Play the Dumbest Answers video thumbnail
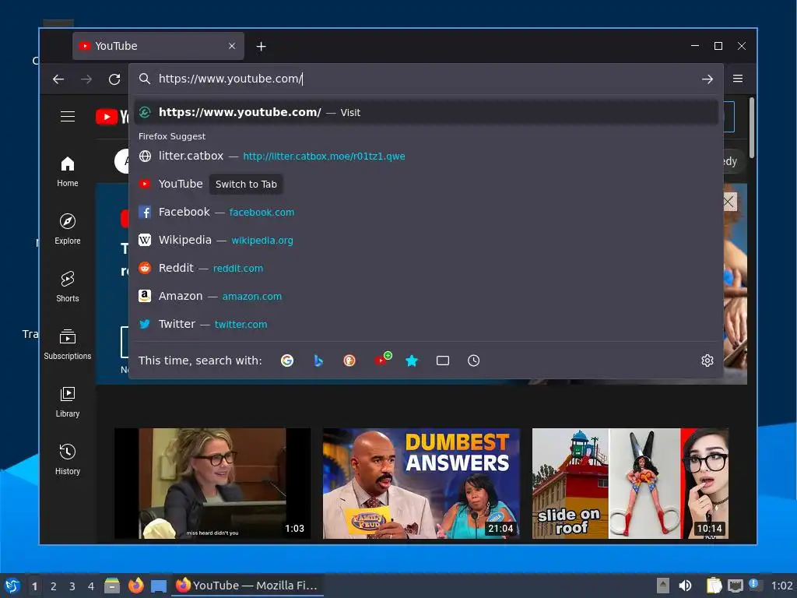 pyautogui.click(x=421, y=483)
